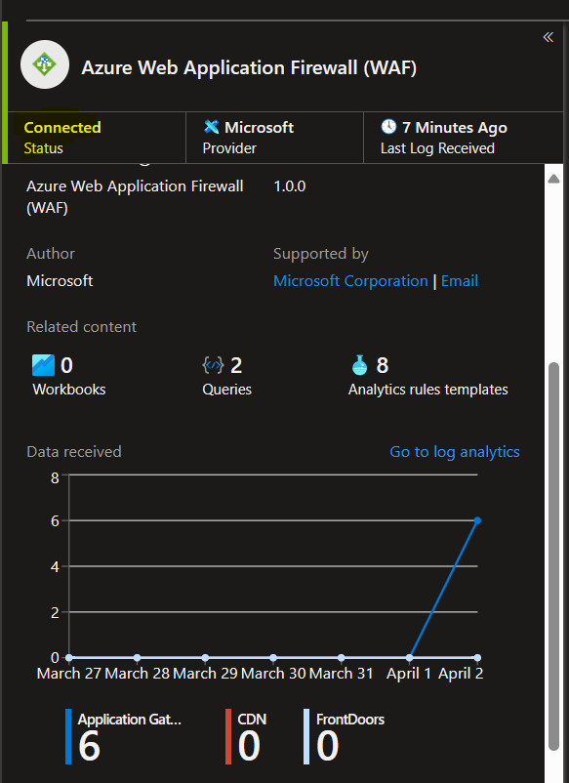This screenshot has width=569, height=783.
Task: Click the Azure WAF connector logo icon
Action: (x=45, y=64)
